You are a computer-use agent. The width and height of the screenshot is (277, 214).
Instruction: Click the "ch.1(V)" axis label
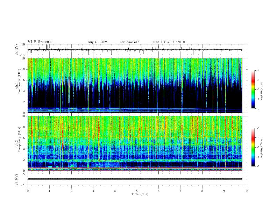[x=17, y=50]
